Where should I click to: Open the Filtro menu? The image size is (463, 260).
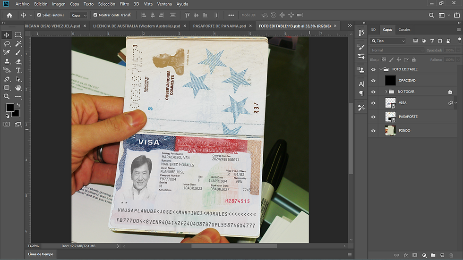coord(124,4)
